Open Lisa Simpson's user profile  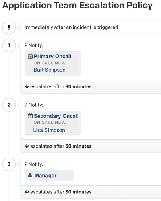[x=49, y=130]
